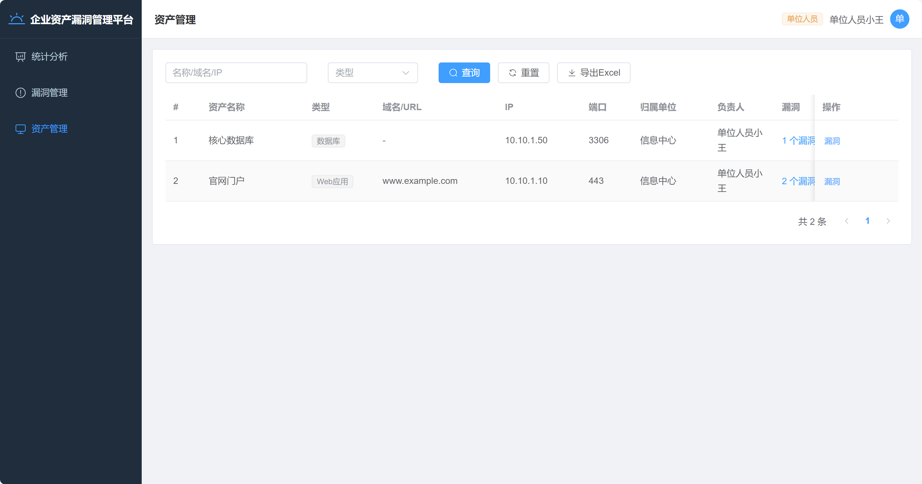The width and height of the screenshot is (922, 484).
Task: Click the vulnerability management alert icon
Action: 20,93
